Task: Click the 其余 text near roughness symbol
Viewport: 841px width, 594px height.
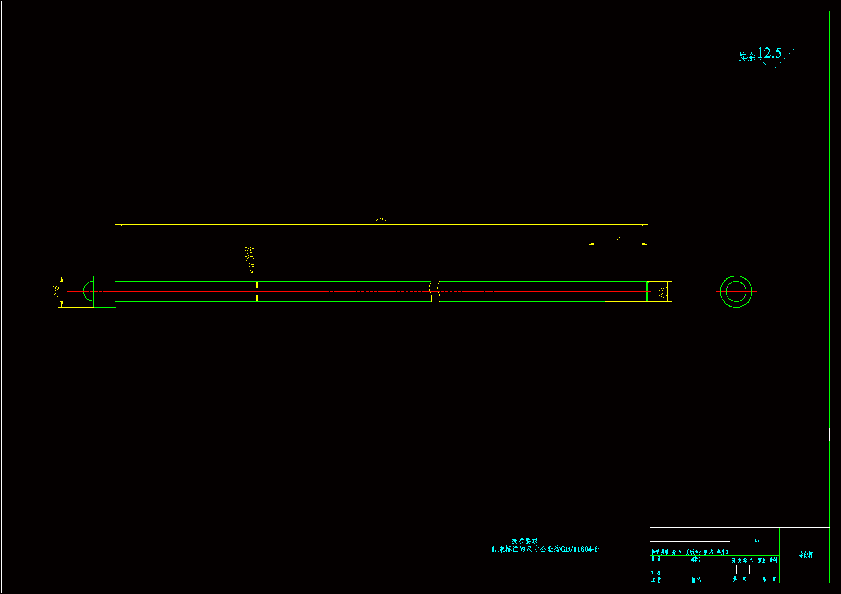Action: click(x=746, y=57)
